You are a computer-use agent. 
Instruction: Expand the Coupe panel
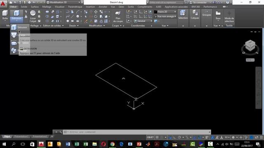tap(117, 25)
